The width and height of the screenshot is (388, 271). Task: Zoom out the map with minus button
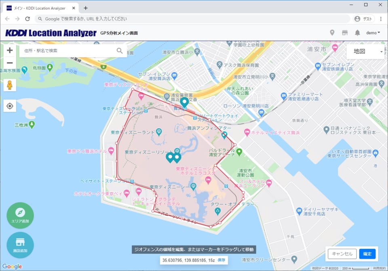[10, 63]
